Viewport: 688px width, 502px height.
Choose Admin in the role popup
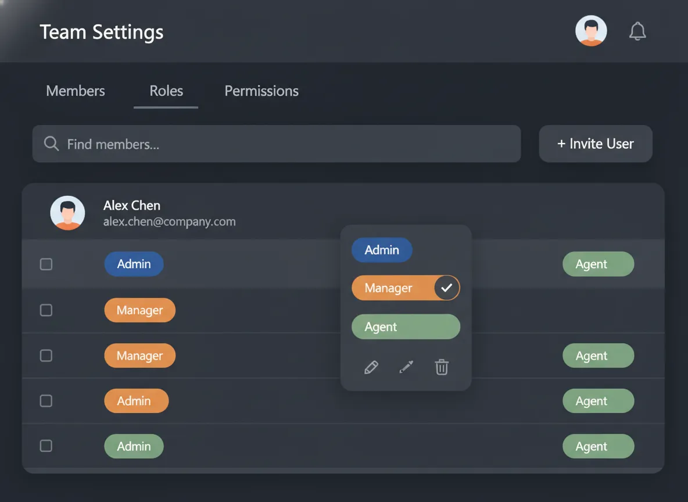click(x=382, y=250)
